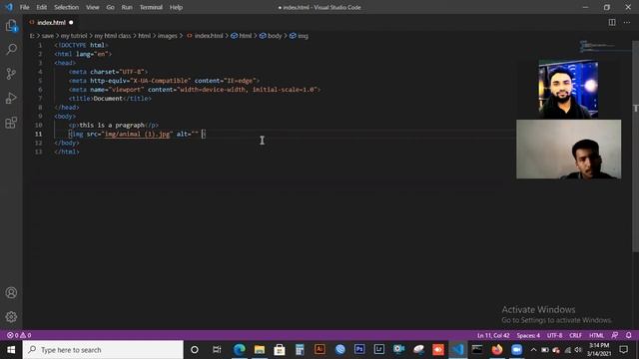Open Microsoft Edge from the taskbar

(240, 350)
